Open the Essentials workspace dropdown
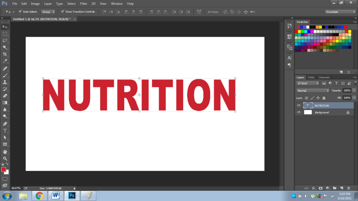The image size is (358, 201). (340, 12)
